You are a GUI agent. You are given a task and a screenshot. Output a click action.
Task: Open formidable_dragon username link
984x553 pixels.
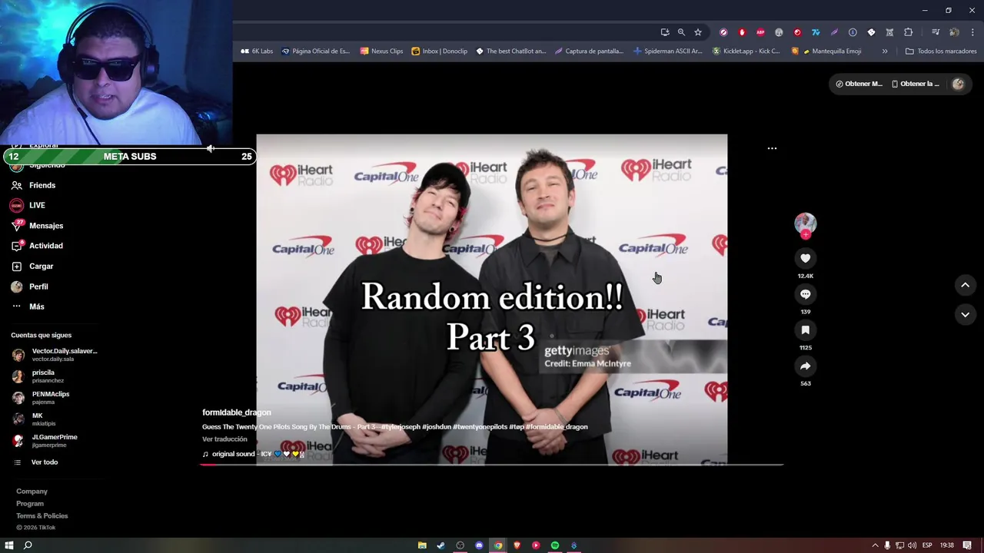click(x=237, y=412)
